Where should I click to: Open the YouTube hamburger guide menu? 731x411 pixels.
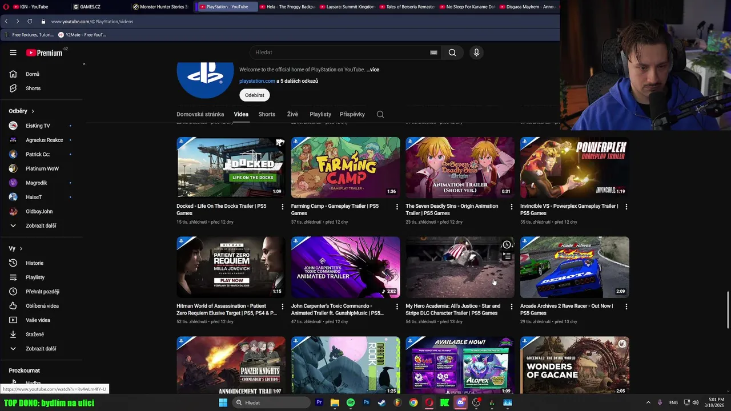13,53
